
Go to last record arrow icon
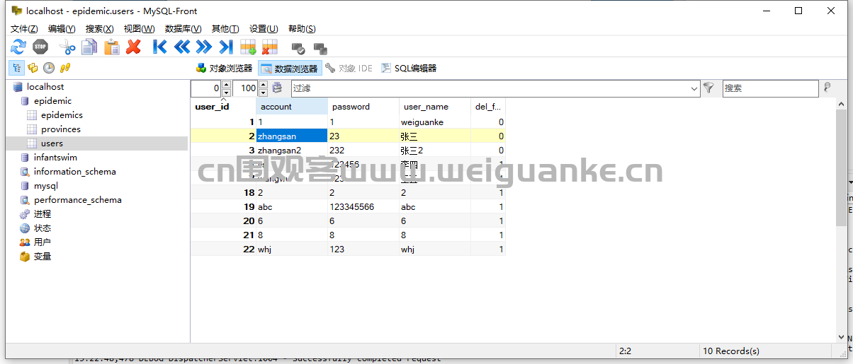click(x=225, y=47)
